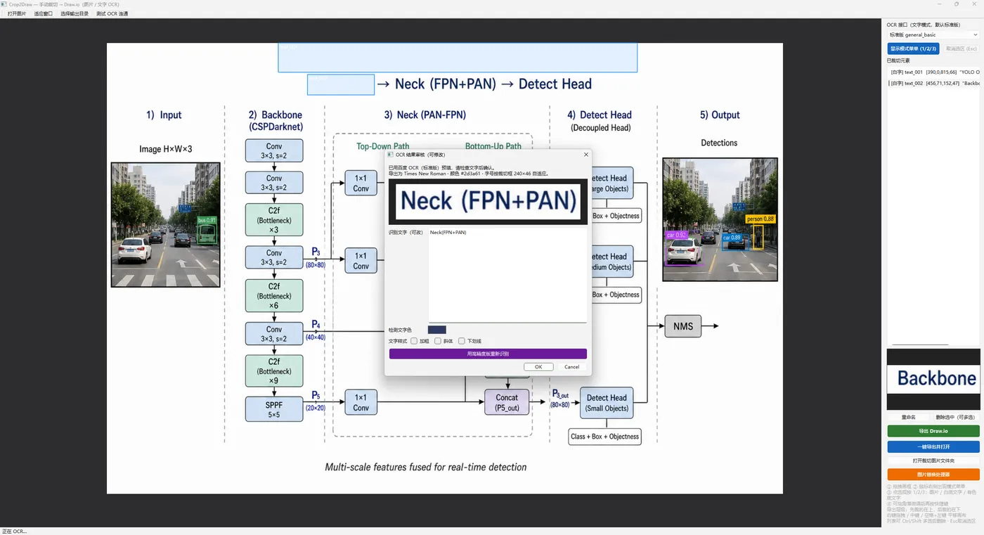The width and height of the screenshot is (984, 535).
Task: Click the SPPF 5×5 block in diagram
Action: point(274,410)
